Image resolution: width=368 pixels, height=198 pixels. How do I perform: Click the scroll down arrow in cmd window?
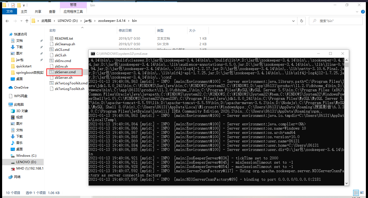(346, 183)
